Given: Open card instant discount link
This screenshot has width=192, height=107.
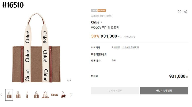Looking at the screenshot, I should [x=131, y=47].
